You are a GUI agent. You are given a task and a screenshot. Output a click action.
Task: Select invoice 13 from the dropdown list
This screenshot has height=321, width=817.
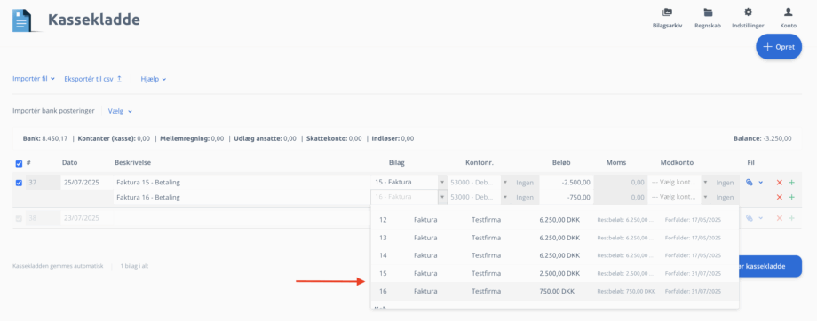click(x=554, y=238)
